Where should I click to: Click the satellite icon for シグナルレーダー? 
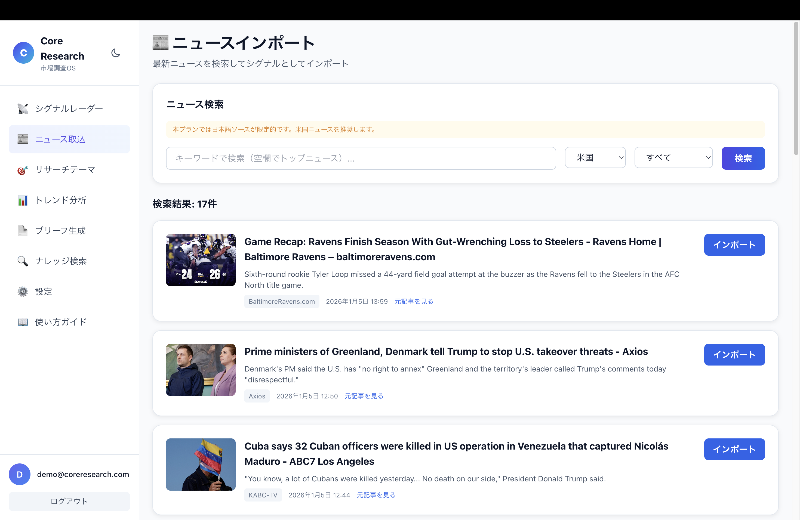click(x=23, y=109)
